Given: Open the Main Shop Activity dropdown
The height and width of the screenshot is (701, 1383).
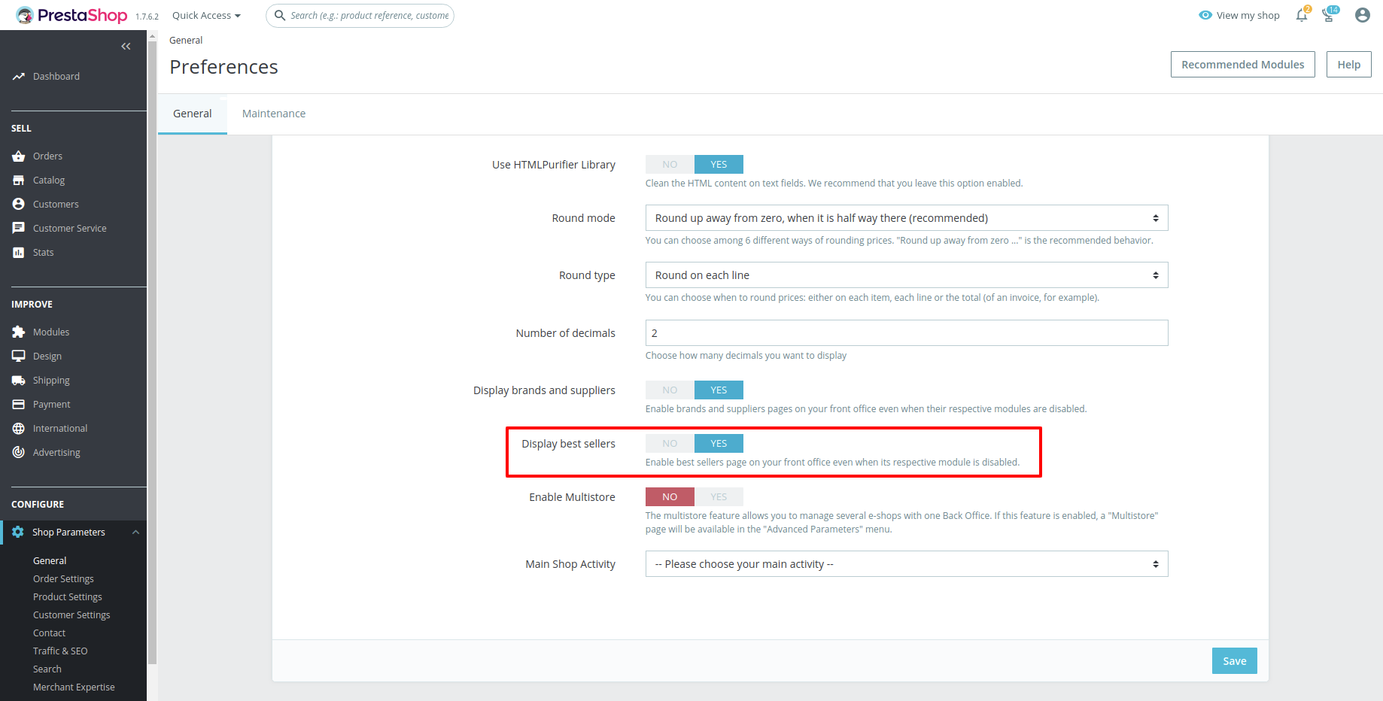Looking at the screenshot, I should (x=907, y=564).
